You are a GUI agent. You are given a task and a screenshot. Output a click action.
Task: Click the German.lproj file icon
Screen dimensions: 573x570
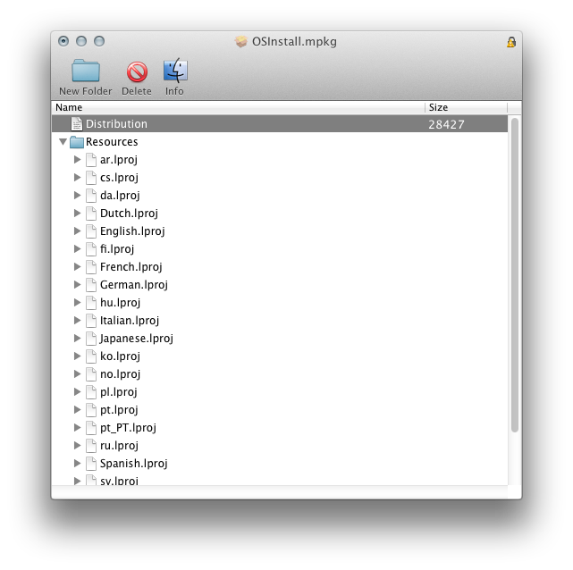pyautogui.click(x=91, y=285)
